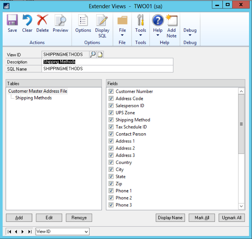Screen dimensions: 252x239
Task: Click the Save floppy disk icon
Action: point(12,20)
